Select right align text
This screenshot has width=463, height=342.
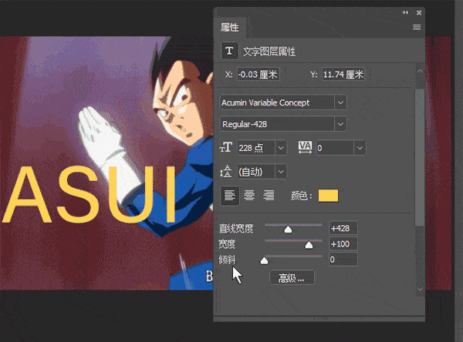tap(269, 196)
